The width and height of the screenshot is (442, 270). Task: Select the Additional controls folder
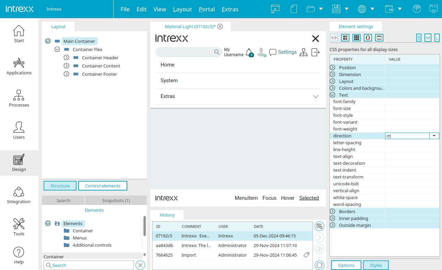pyautogui.click(x=92, y=245)
